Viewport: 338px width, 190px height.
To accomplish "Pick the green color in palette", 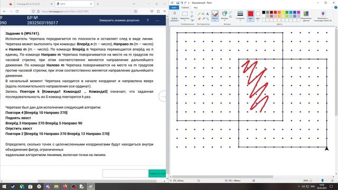I will pyautogui.click(x=287, y=13).
